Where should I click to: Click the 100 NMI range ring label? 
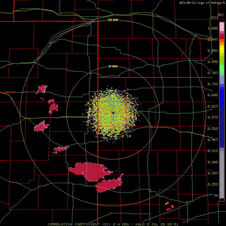point(113,20)
